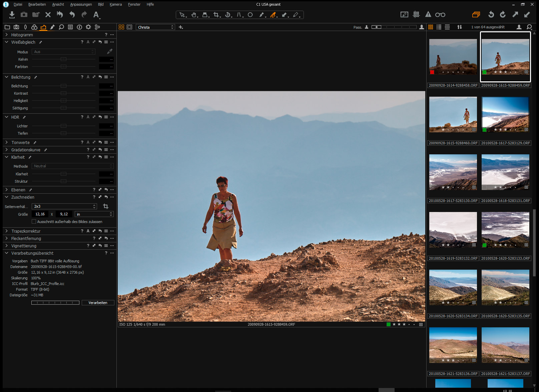Click the help question mark of Zuschneiden panel
This screenshot has height=392, width=539.
tap(94, 197)
